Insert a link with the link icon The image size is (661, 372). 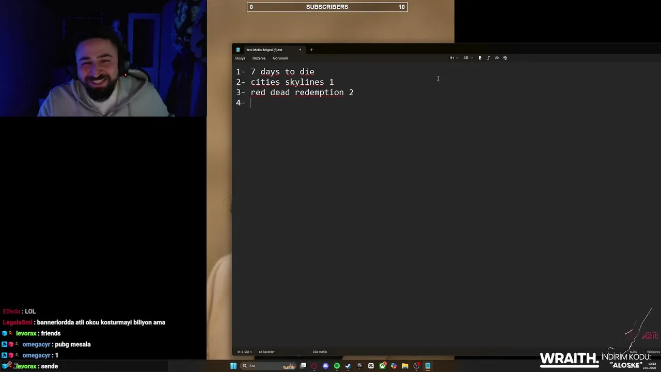click(x=497, y=58)
